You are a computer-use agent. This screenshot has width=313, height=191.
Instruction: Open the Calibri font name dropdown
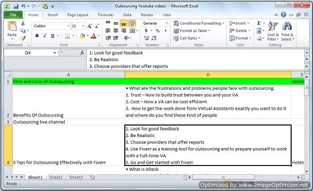68,26
